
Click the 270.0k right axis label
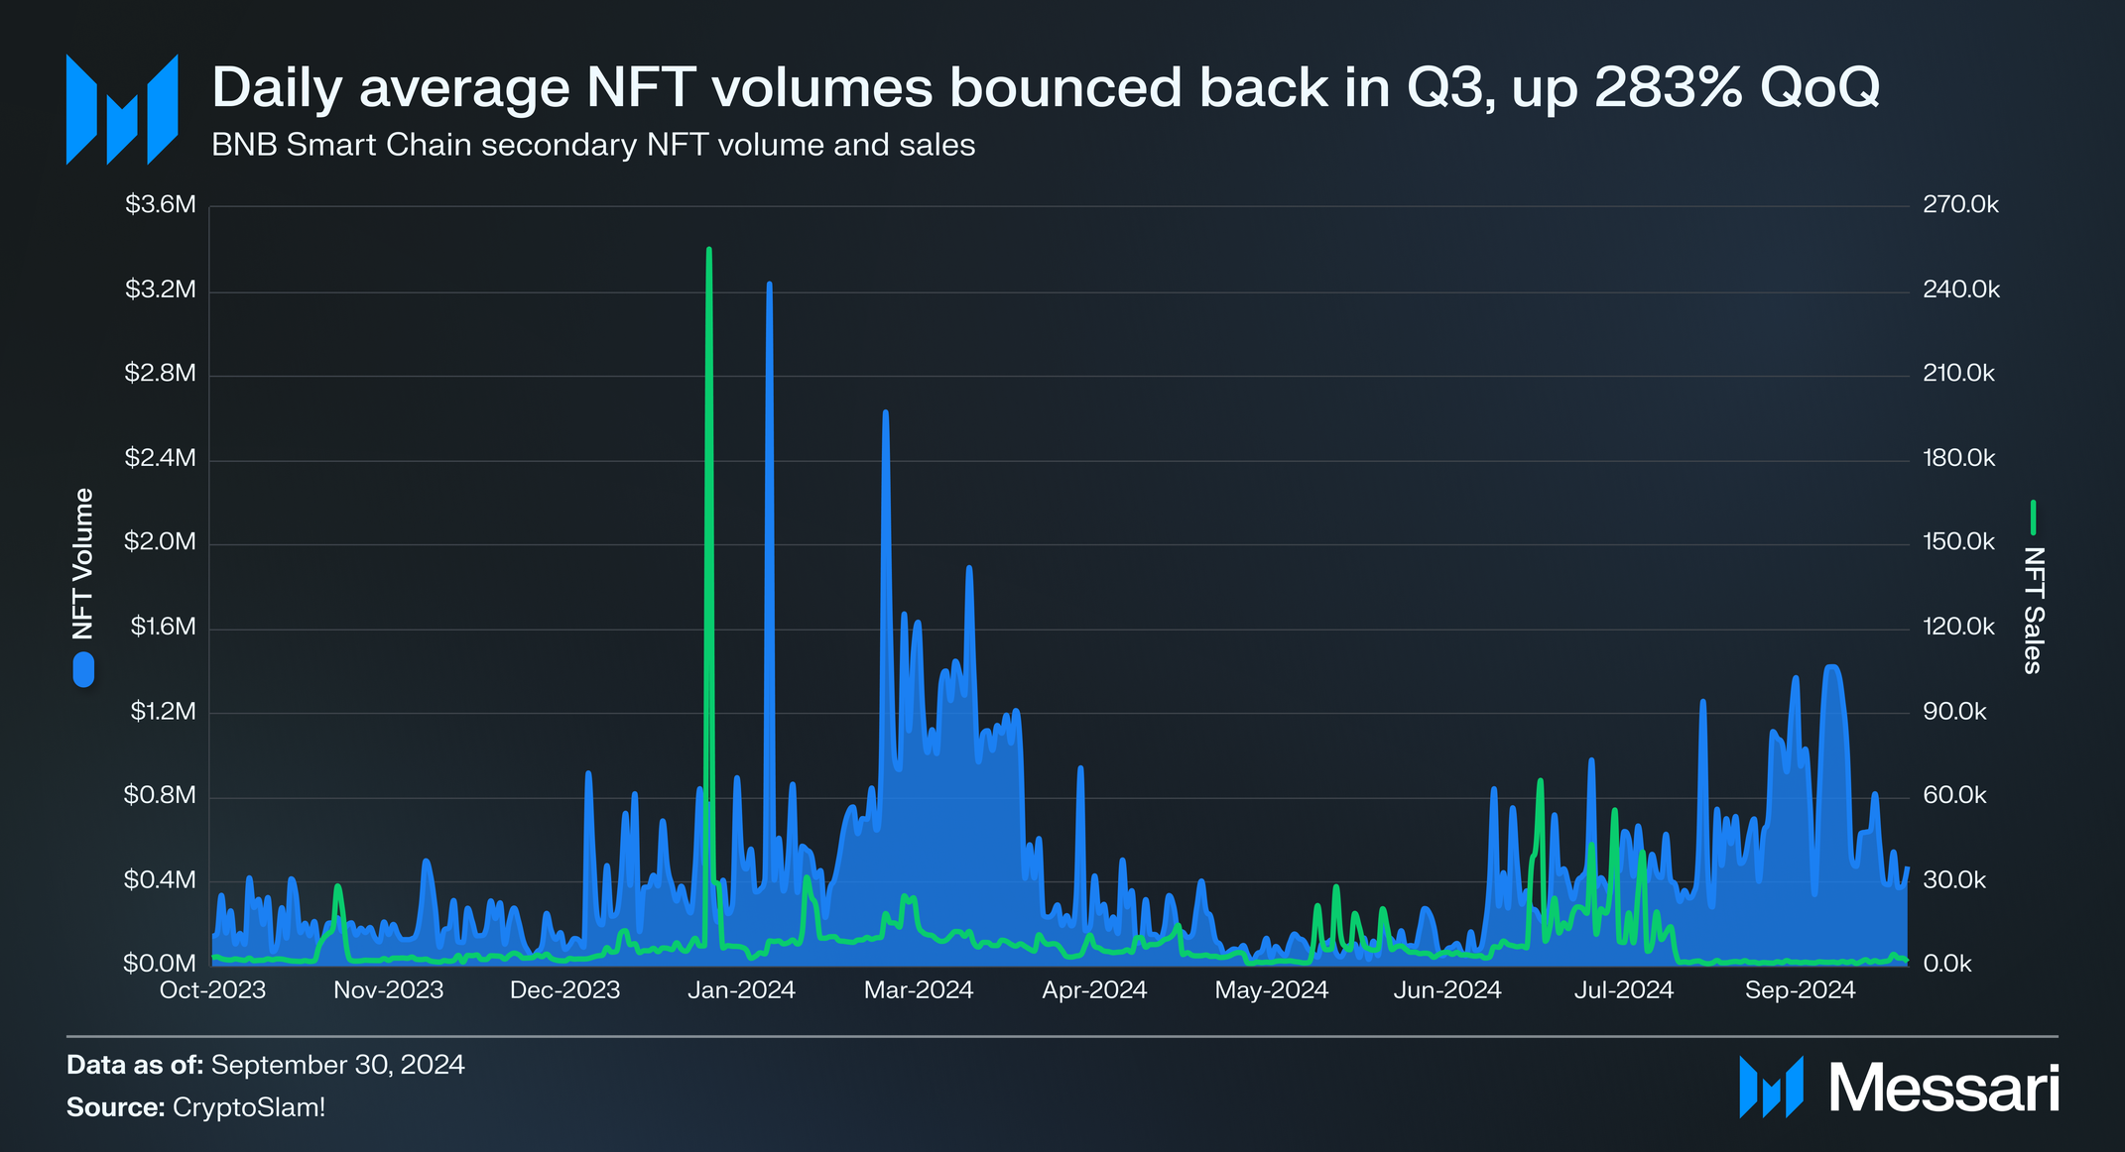(x=1960, y=205)
